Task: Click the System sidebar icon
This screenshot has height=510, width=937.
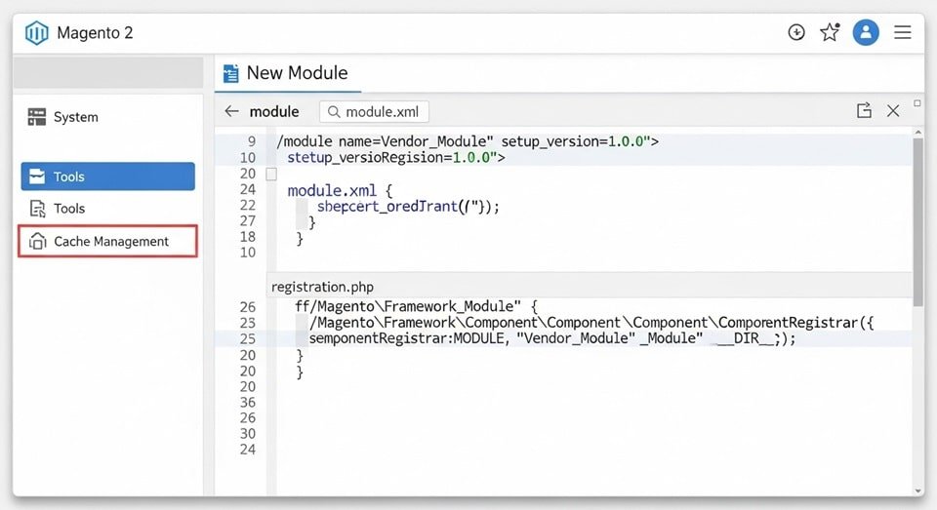Action: click(x=36, y=117)
